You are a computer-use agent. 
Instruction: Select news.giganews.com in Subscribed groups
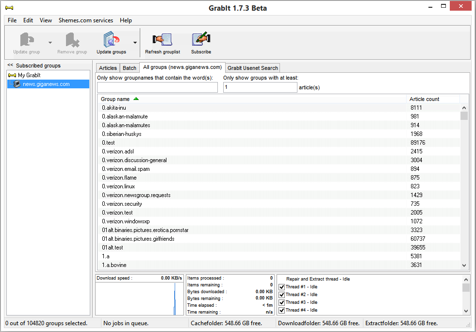[46, 84]
